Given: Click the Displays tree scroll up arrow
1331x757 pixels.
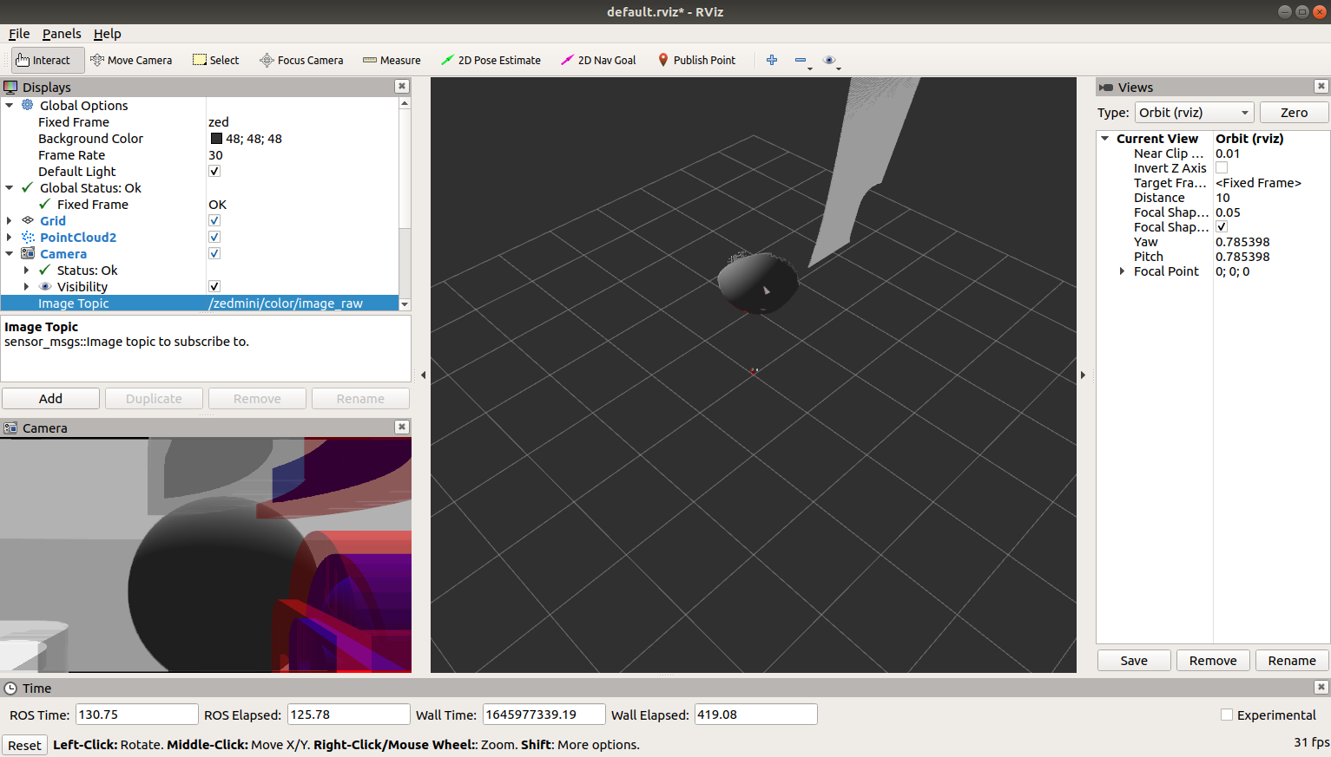Looking at the screenshot, I should [405, 103].
